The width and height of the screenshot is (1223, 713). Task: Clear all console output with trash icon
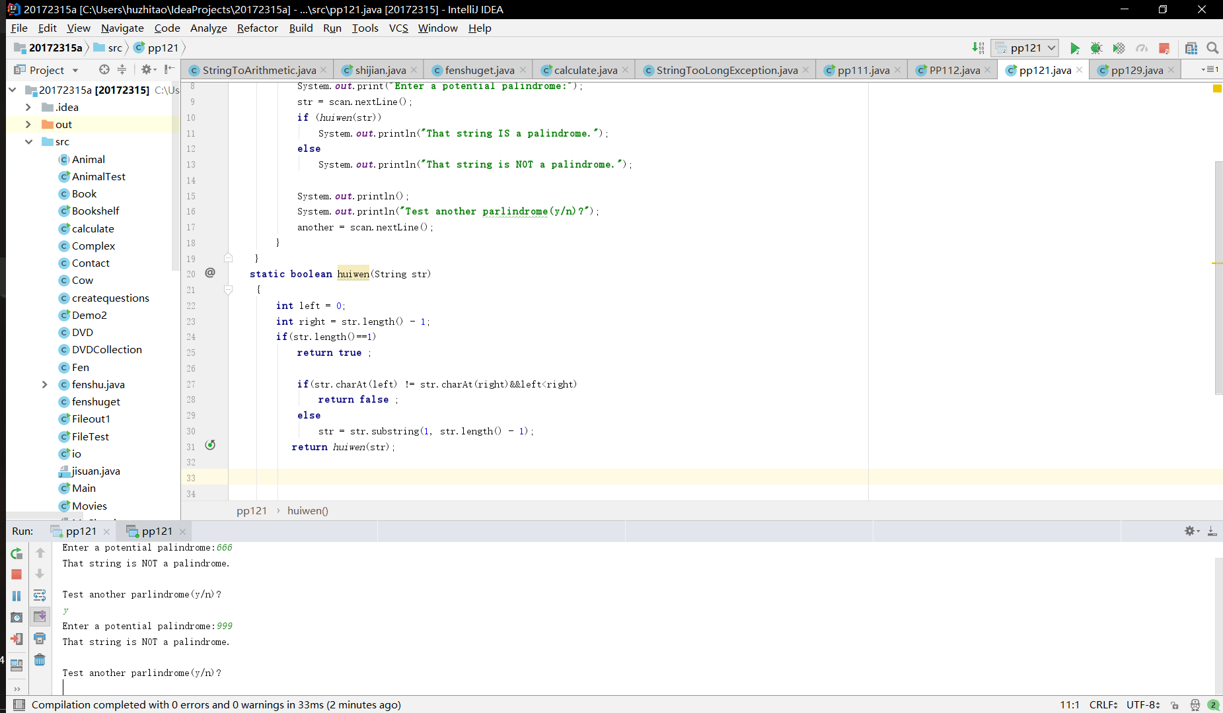tap(40, 660)
